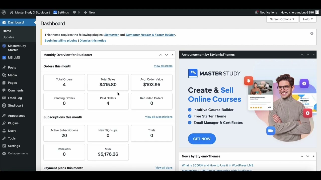Open the Screen Options dropdown
Viewport: 321px width, 180px height.
coord(282,19)
